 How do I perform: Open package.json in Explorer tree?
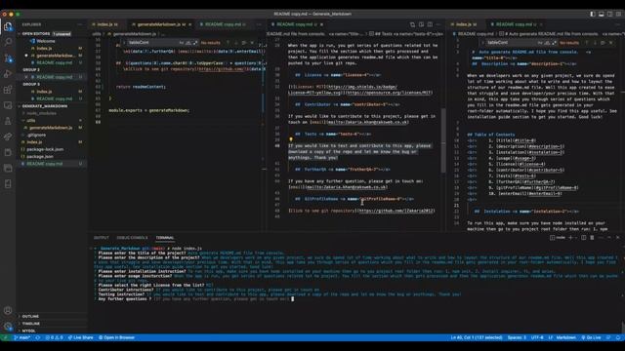pyautogui.click(x=40, y=156)
